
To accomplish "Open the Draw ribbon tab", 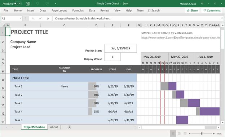I will click(x=43, y=10).
